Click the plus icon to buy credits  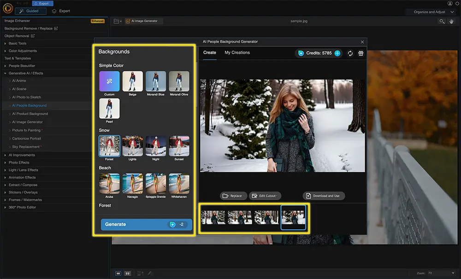coord(337,53)
